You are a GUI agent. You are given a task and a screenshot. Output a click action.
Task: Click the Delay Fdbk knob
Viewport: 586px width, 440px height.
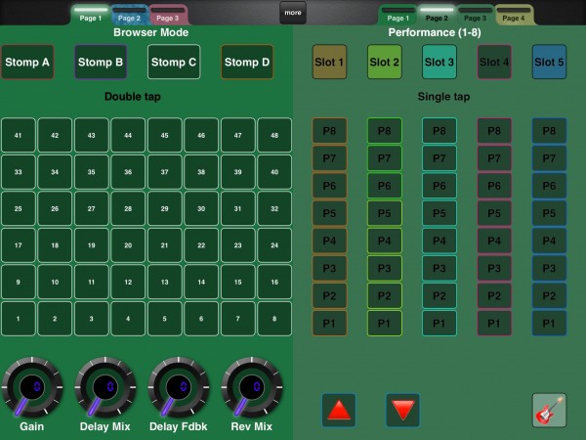coord(179,387)
